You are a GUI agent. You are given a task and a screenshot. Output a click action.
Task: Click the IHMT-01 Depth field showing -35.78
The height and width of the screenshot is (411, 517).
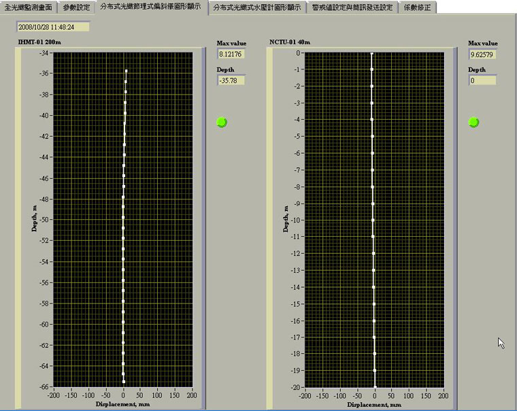(x=231, y=80)
